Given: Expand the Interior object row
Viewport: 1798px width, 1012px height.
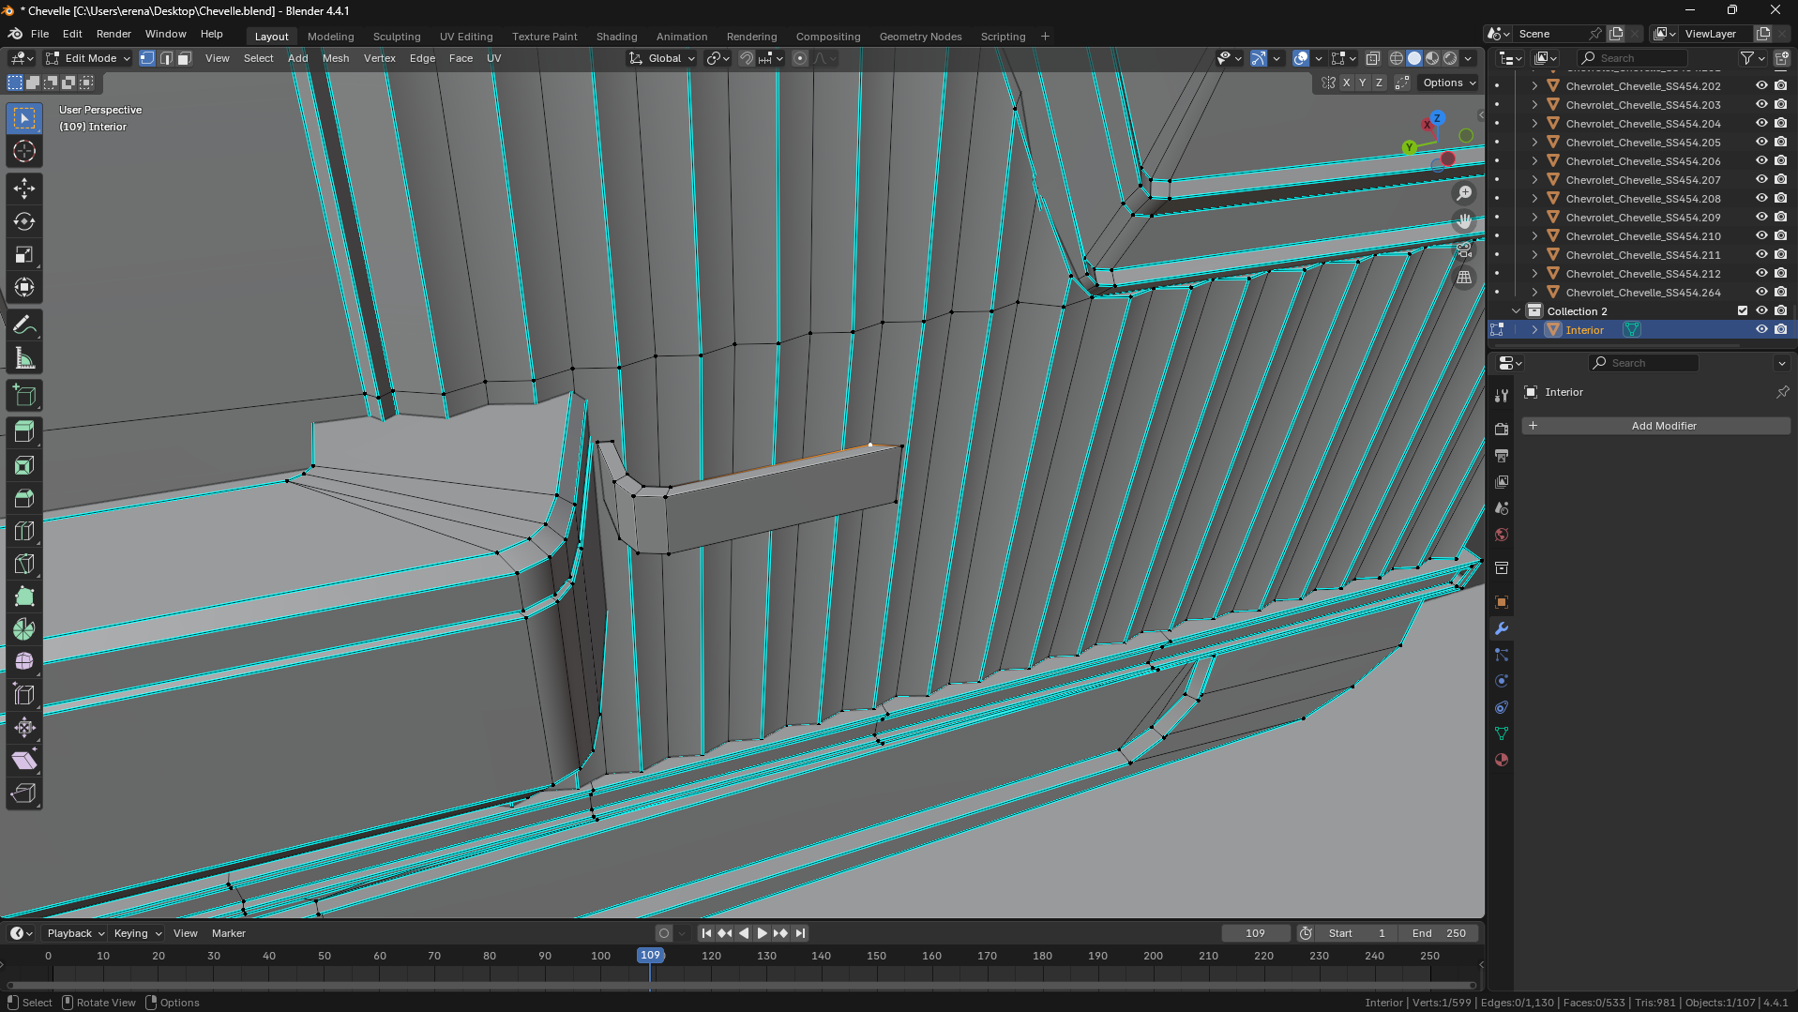Looking at the screenshot, I should pos(1534,329).
